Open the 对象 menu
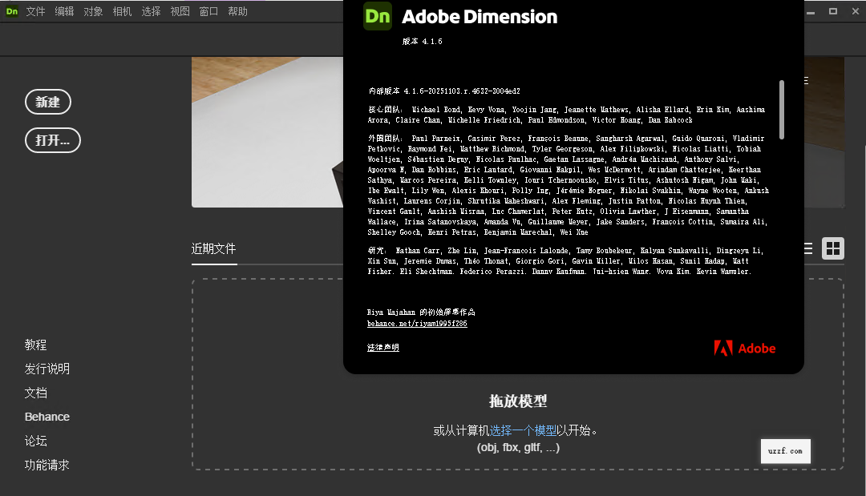Image resolution: width=866 pixels, height=496 pixels. point(93,11)
